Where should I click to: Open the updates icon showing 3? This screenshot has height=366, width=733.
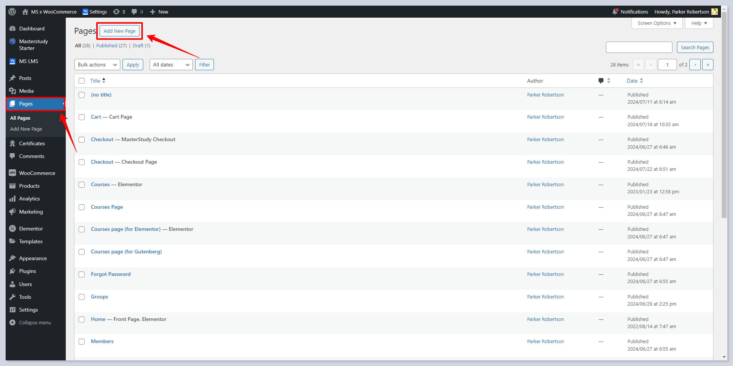[117, 12]
